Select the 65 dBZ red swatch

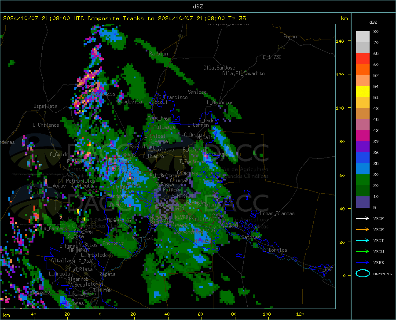(363, 59)
